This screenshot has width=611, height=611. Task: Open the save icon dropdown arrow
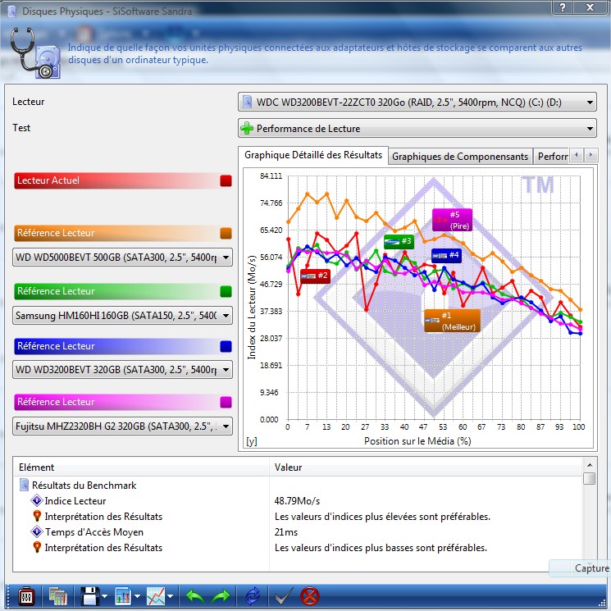(x=104, y=596)
